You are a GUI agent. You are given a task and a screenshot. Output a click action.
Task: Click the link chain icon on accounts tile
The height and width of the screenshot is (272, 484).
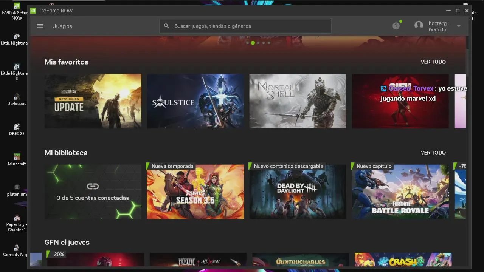point(93,186)
